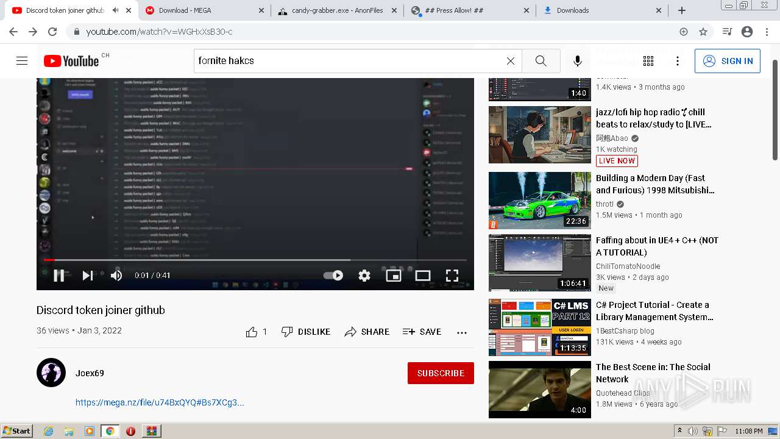Open the Windows Start menu
Image resolution: width=780 pixels, height=439 pixels.
[x=16, y=431]
